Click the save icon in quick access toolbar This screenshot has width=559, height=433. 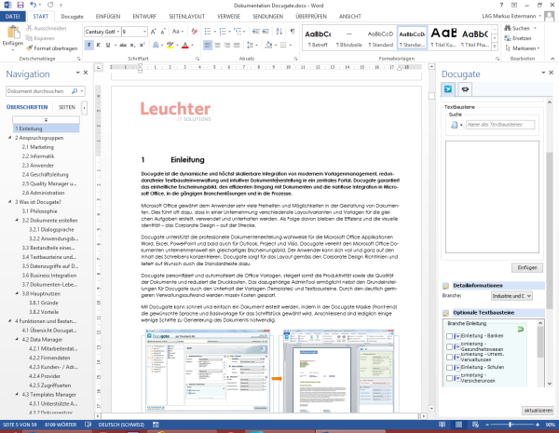pyautogui.click(x=20, y=5)
